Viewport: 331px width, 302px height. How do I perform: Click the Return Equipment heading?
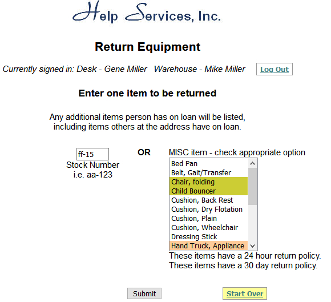pos(148,47)
